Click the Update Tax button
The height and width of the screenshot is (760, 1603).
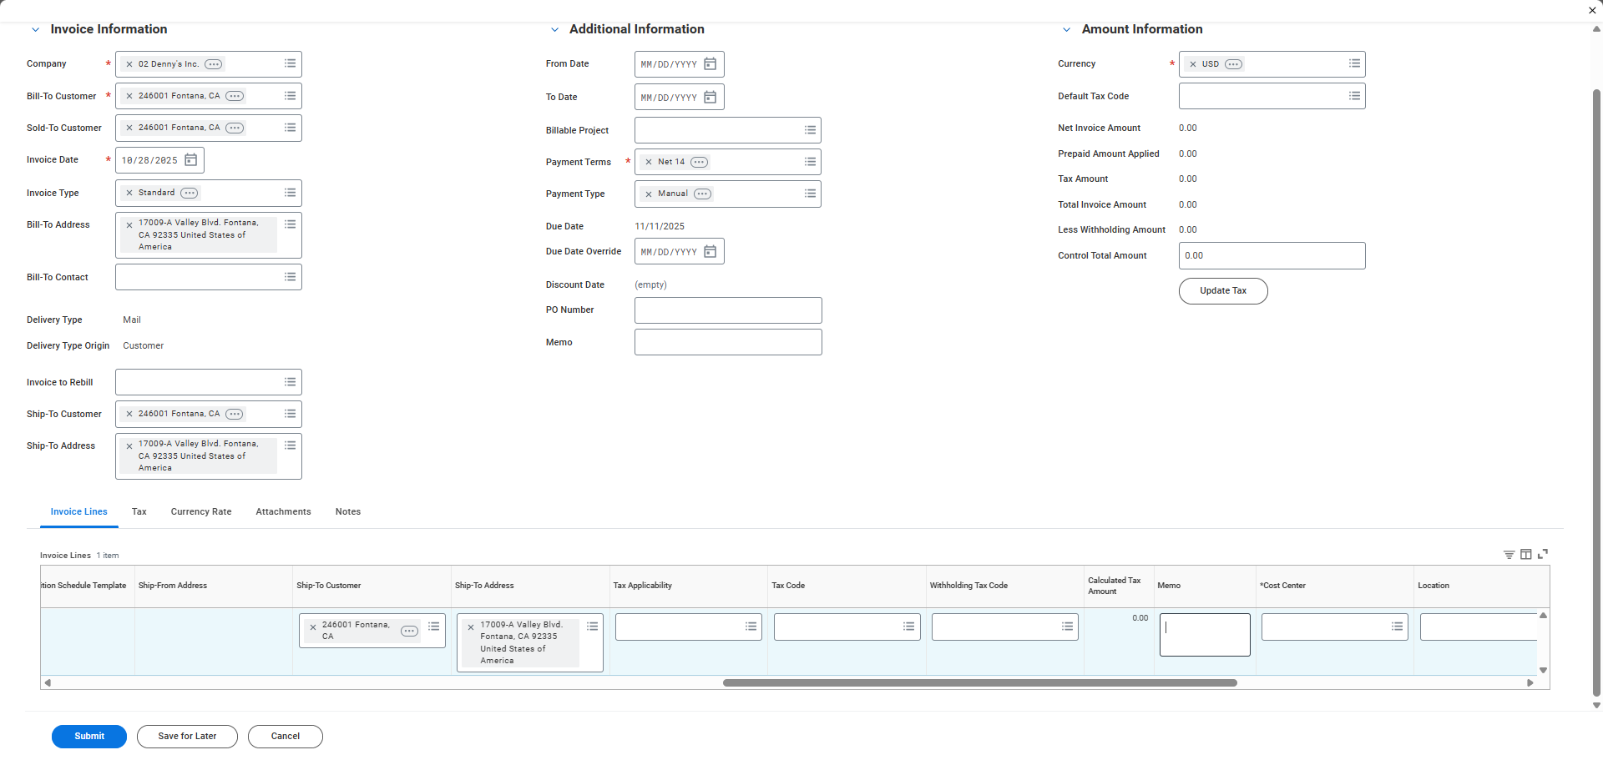(x=1222, y=291)
